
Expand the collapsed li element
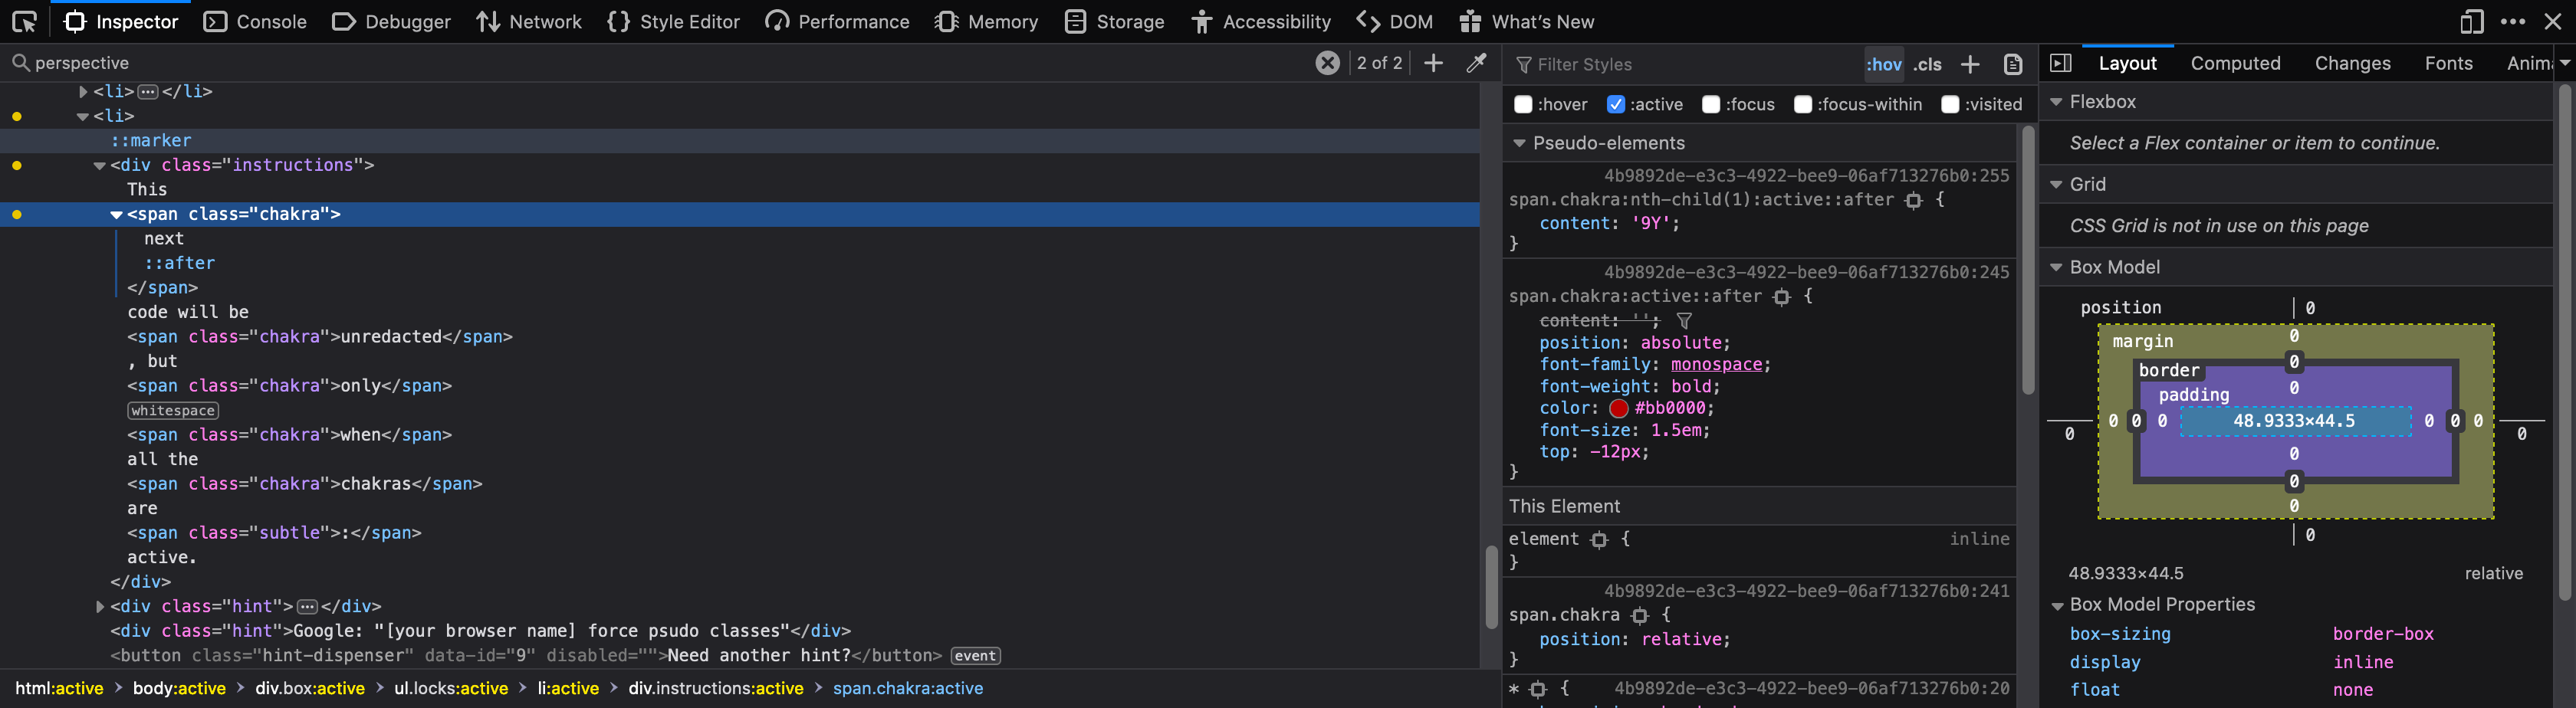click(x=83, y=91)
